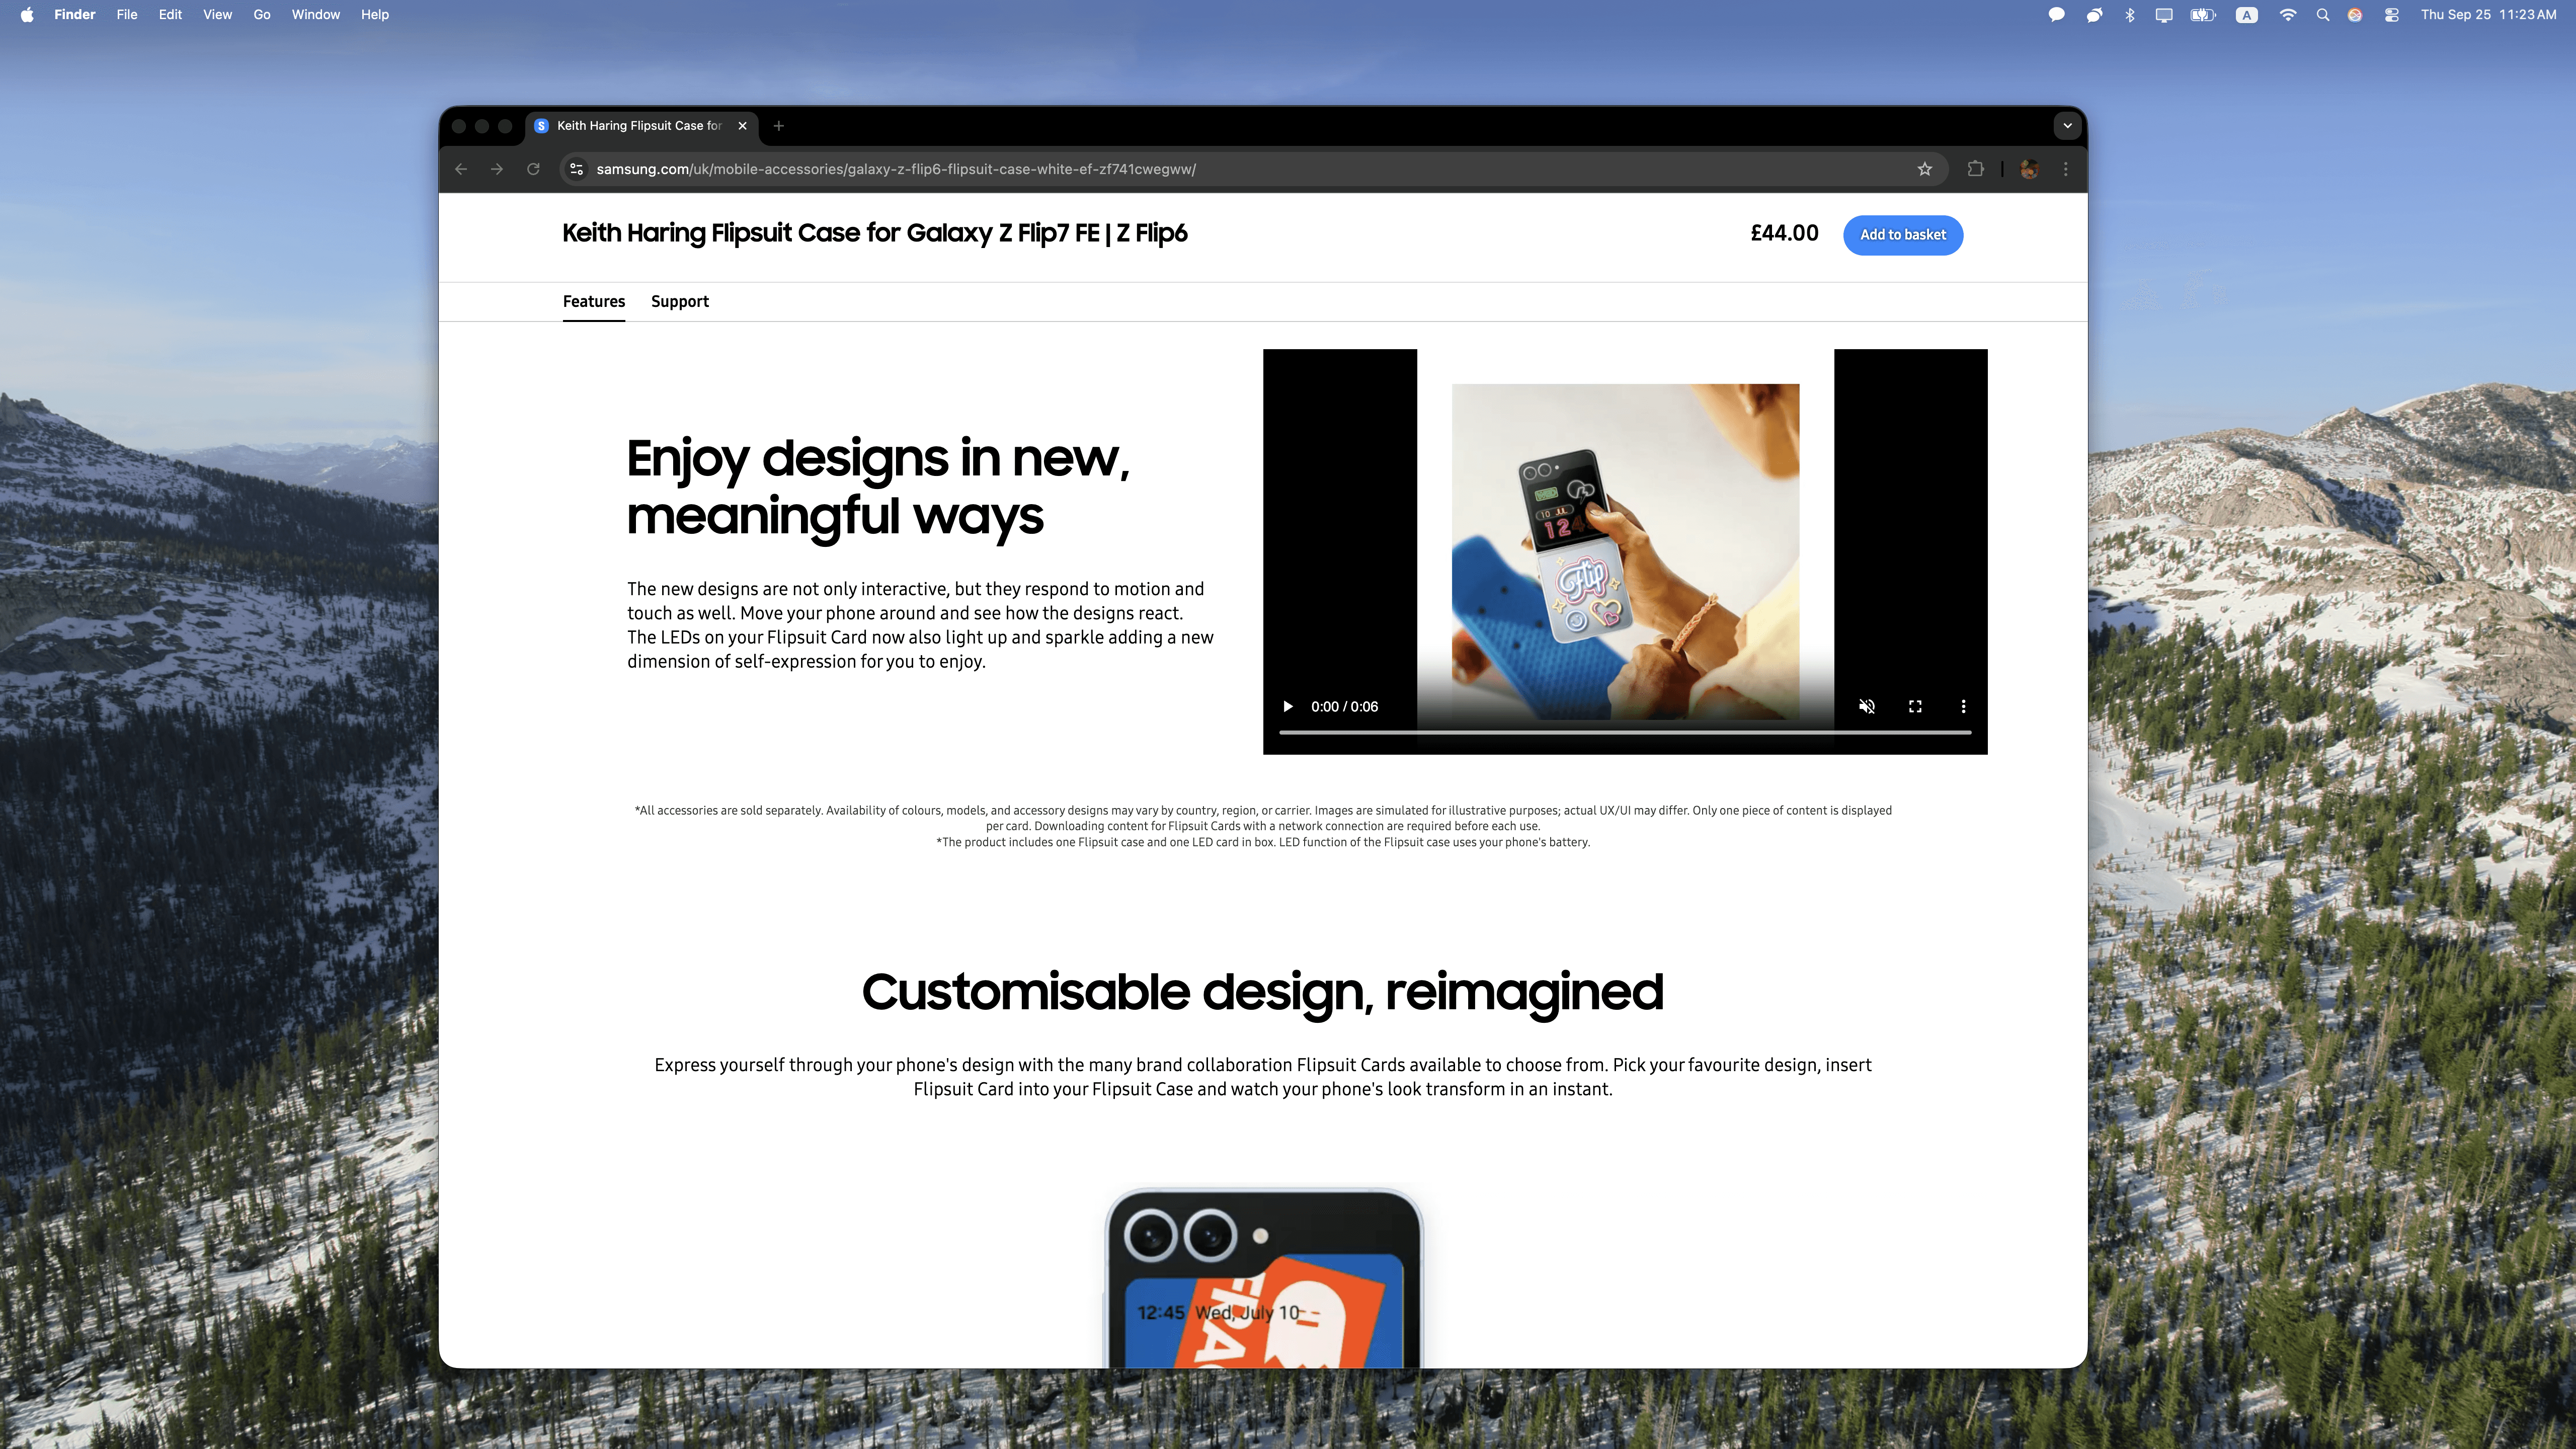
Task: Seek on the video progress bar
Action: point(1624,733)
